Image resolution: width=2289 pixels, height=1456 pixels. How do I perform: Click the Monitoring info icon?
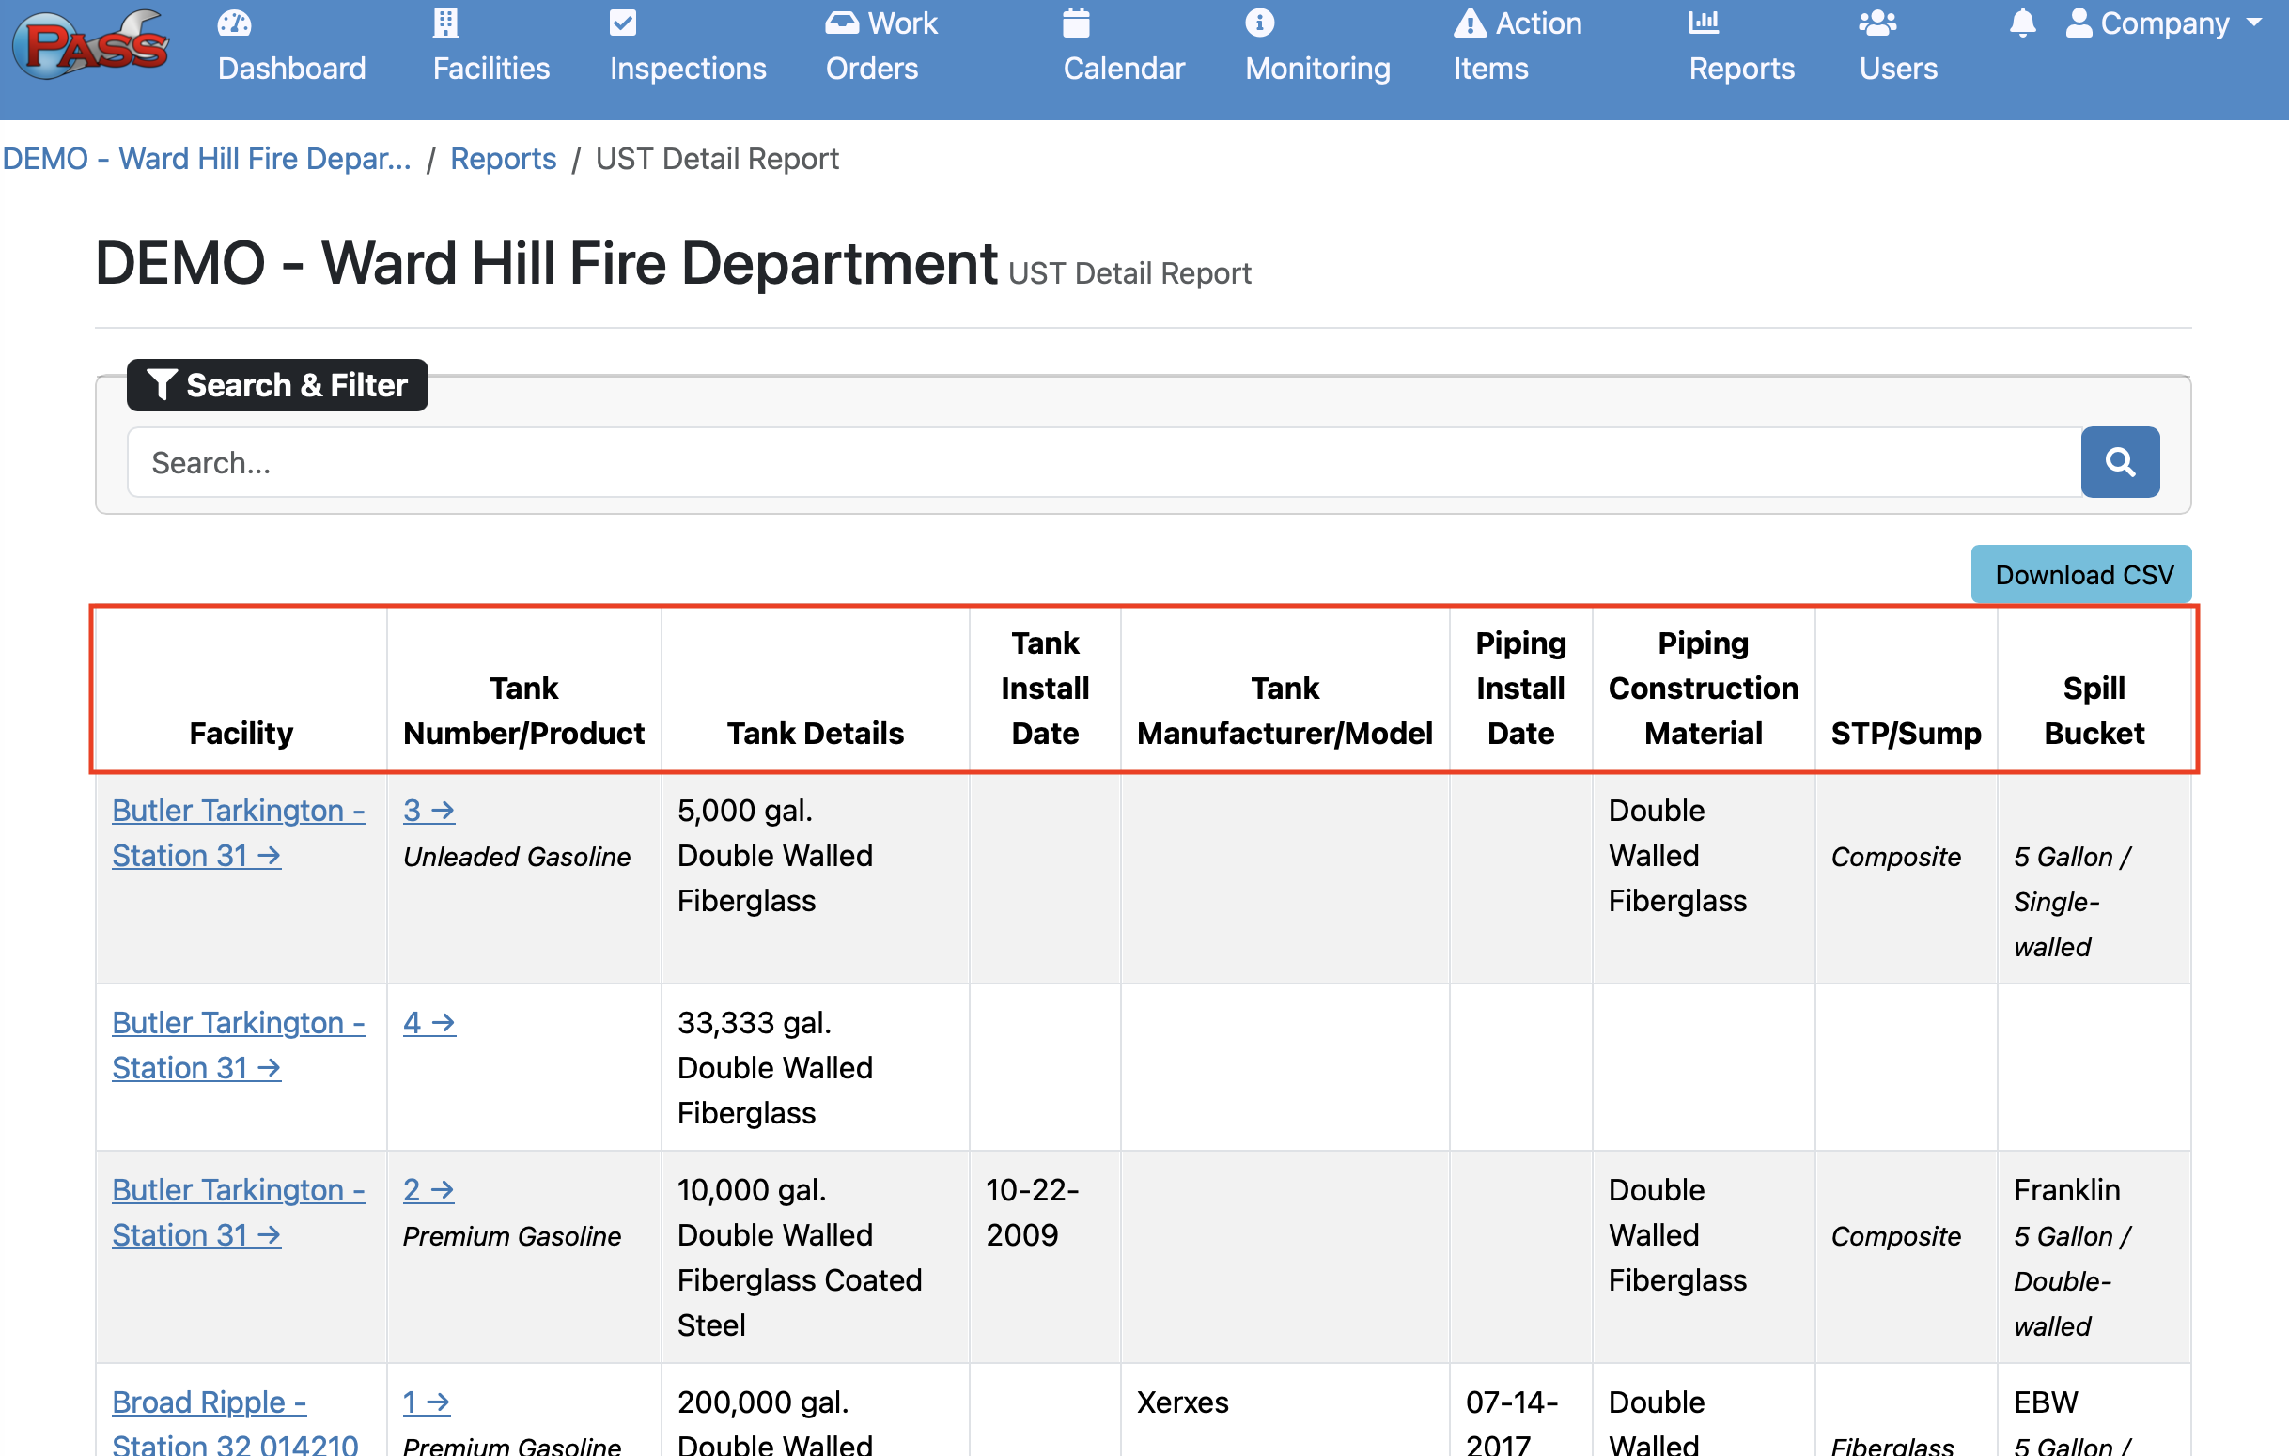coord(1259,22)
